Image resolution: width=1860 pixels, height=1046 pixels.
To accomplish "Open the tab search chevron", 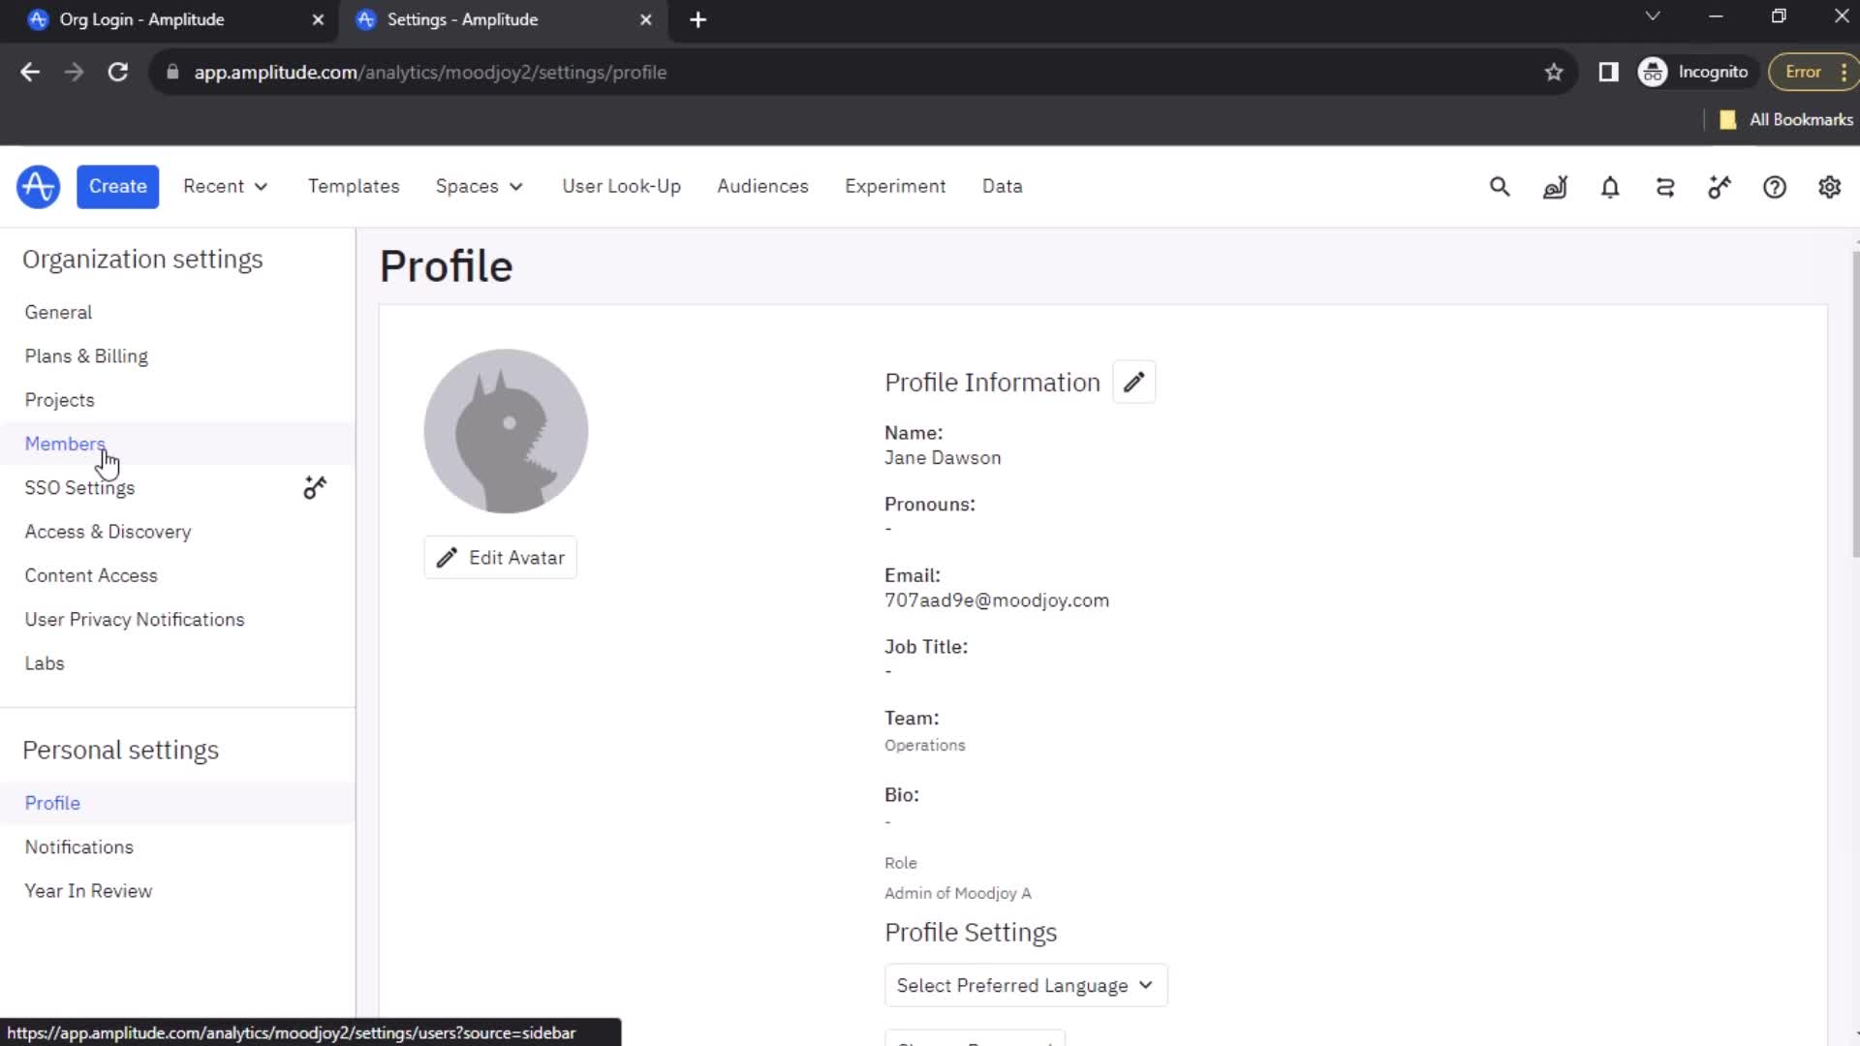I will 1653,16.
